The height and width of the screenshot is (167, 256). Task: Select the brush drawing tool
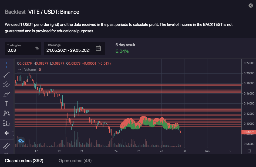click(7, 94)
